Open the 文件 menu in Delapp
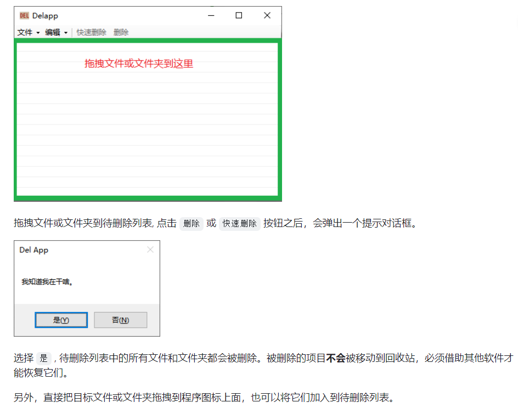This screenshot has width=518, height=408. click(29, 32)
